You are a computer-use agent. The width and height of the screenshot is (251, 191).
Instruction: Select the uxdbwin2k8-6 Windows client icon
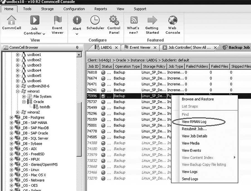(x=24, y=86)
